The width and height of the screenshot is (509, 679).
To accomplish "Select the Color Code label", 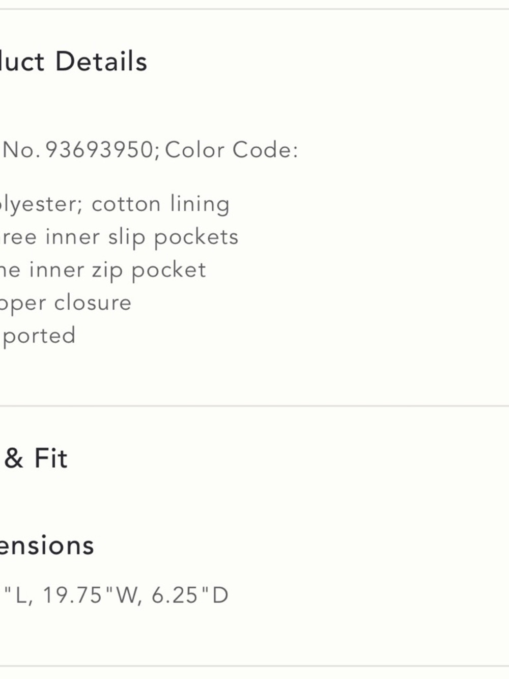I will tap(232, 150).
